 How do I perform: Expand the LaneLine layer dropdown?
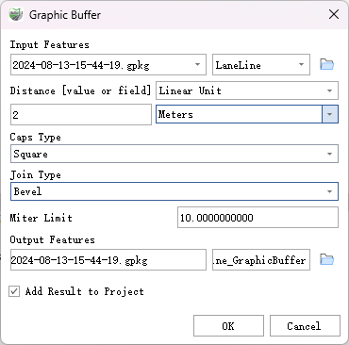pyautogui.click(x=261, y=65)
